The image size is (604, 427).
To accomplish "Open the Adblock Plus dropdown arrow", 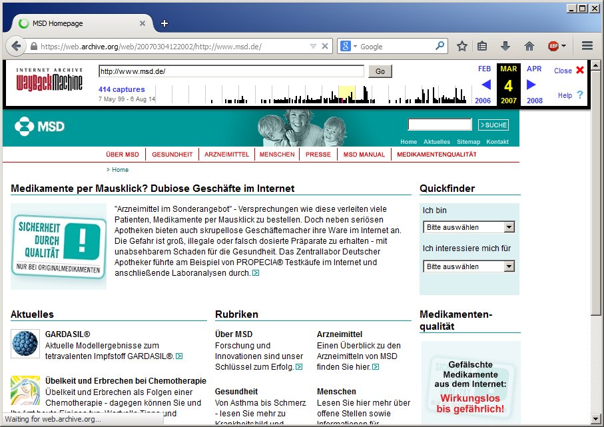I will (564, 46).
